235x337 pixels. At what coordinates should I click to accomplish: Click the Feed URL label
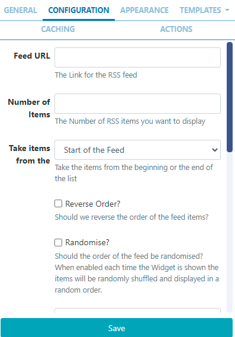tap(32, 56)
